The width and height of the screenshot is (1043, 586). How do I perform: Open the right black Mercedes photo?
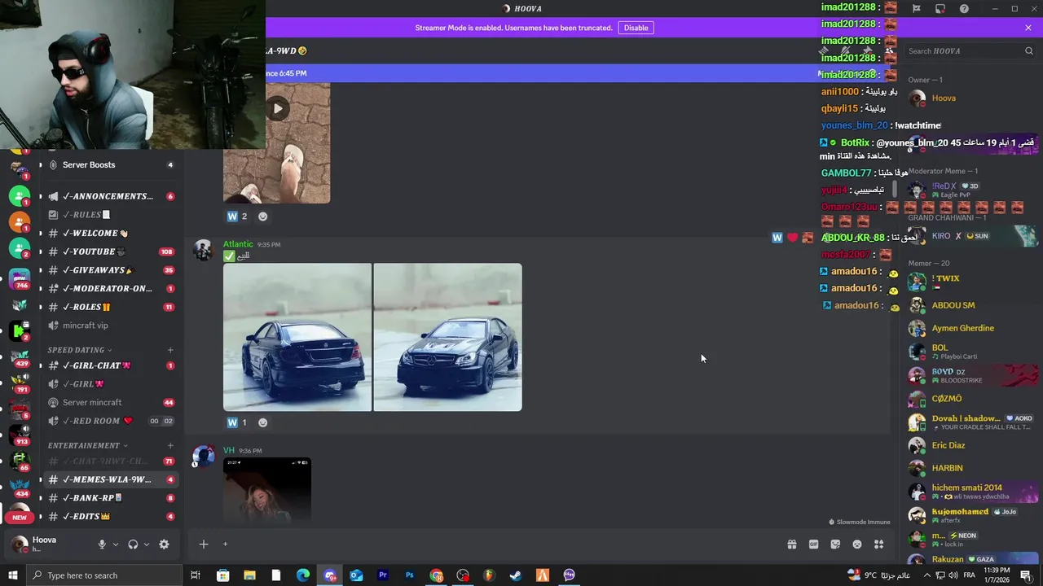point(447,337)
